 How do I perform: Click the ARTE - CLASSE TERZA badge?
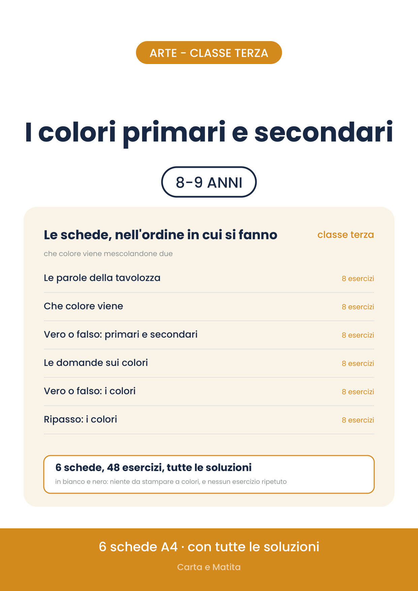[x=209, y=53]
